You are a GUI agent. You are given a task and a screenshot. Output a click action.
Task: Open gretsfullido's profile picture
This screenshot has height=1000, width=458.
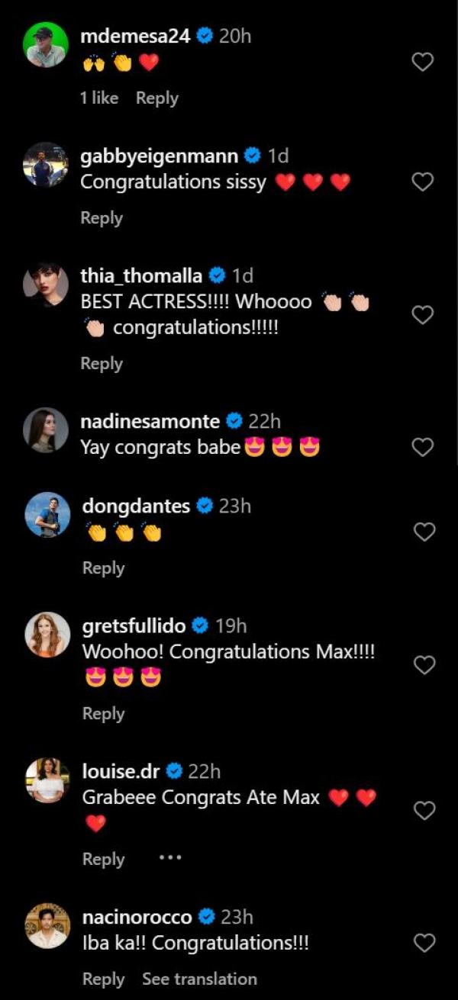[47, 635]
